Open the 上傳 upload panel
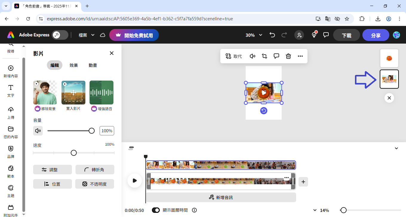Viewport: 406px width, 217px height. click(x=11, y=113)
